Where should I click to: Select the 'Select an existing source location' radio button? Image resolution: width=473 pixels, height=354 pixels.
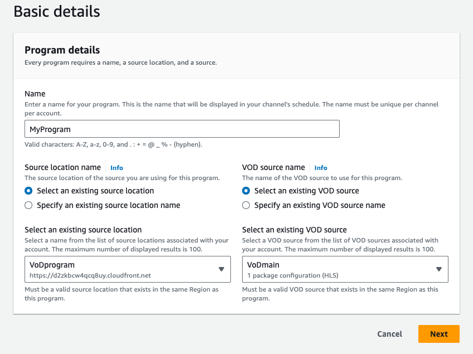29,191
